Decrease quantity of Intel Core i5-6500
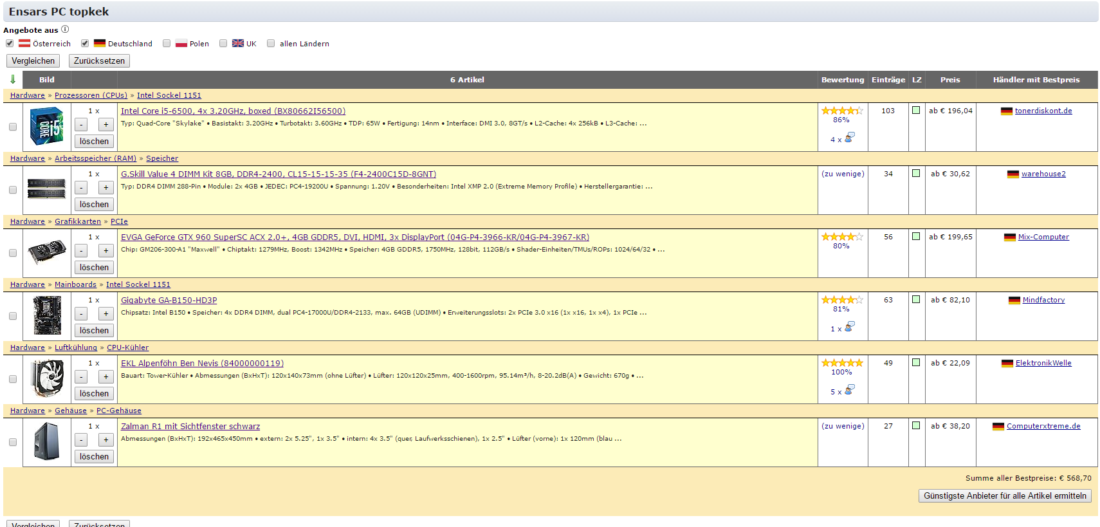The width and height of the screenshot is (1100, 527). tap(81, 124)
